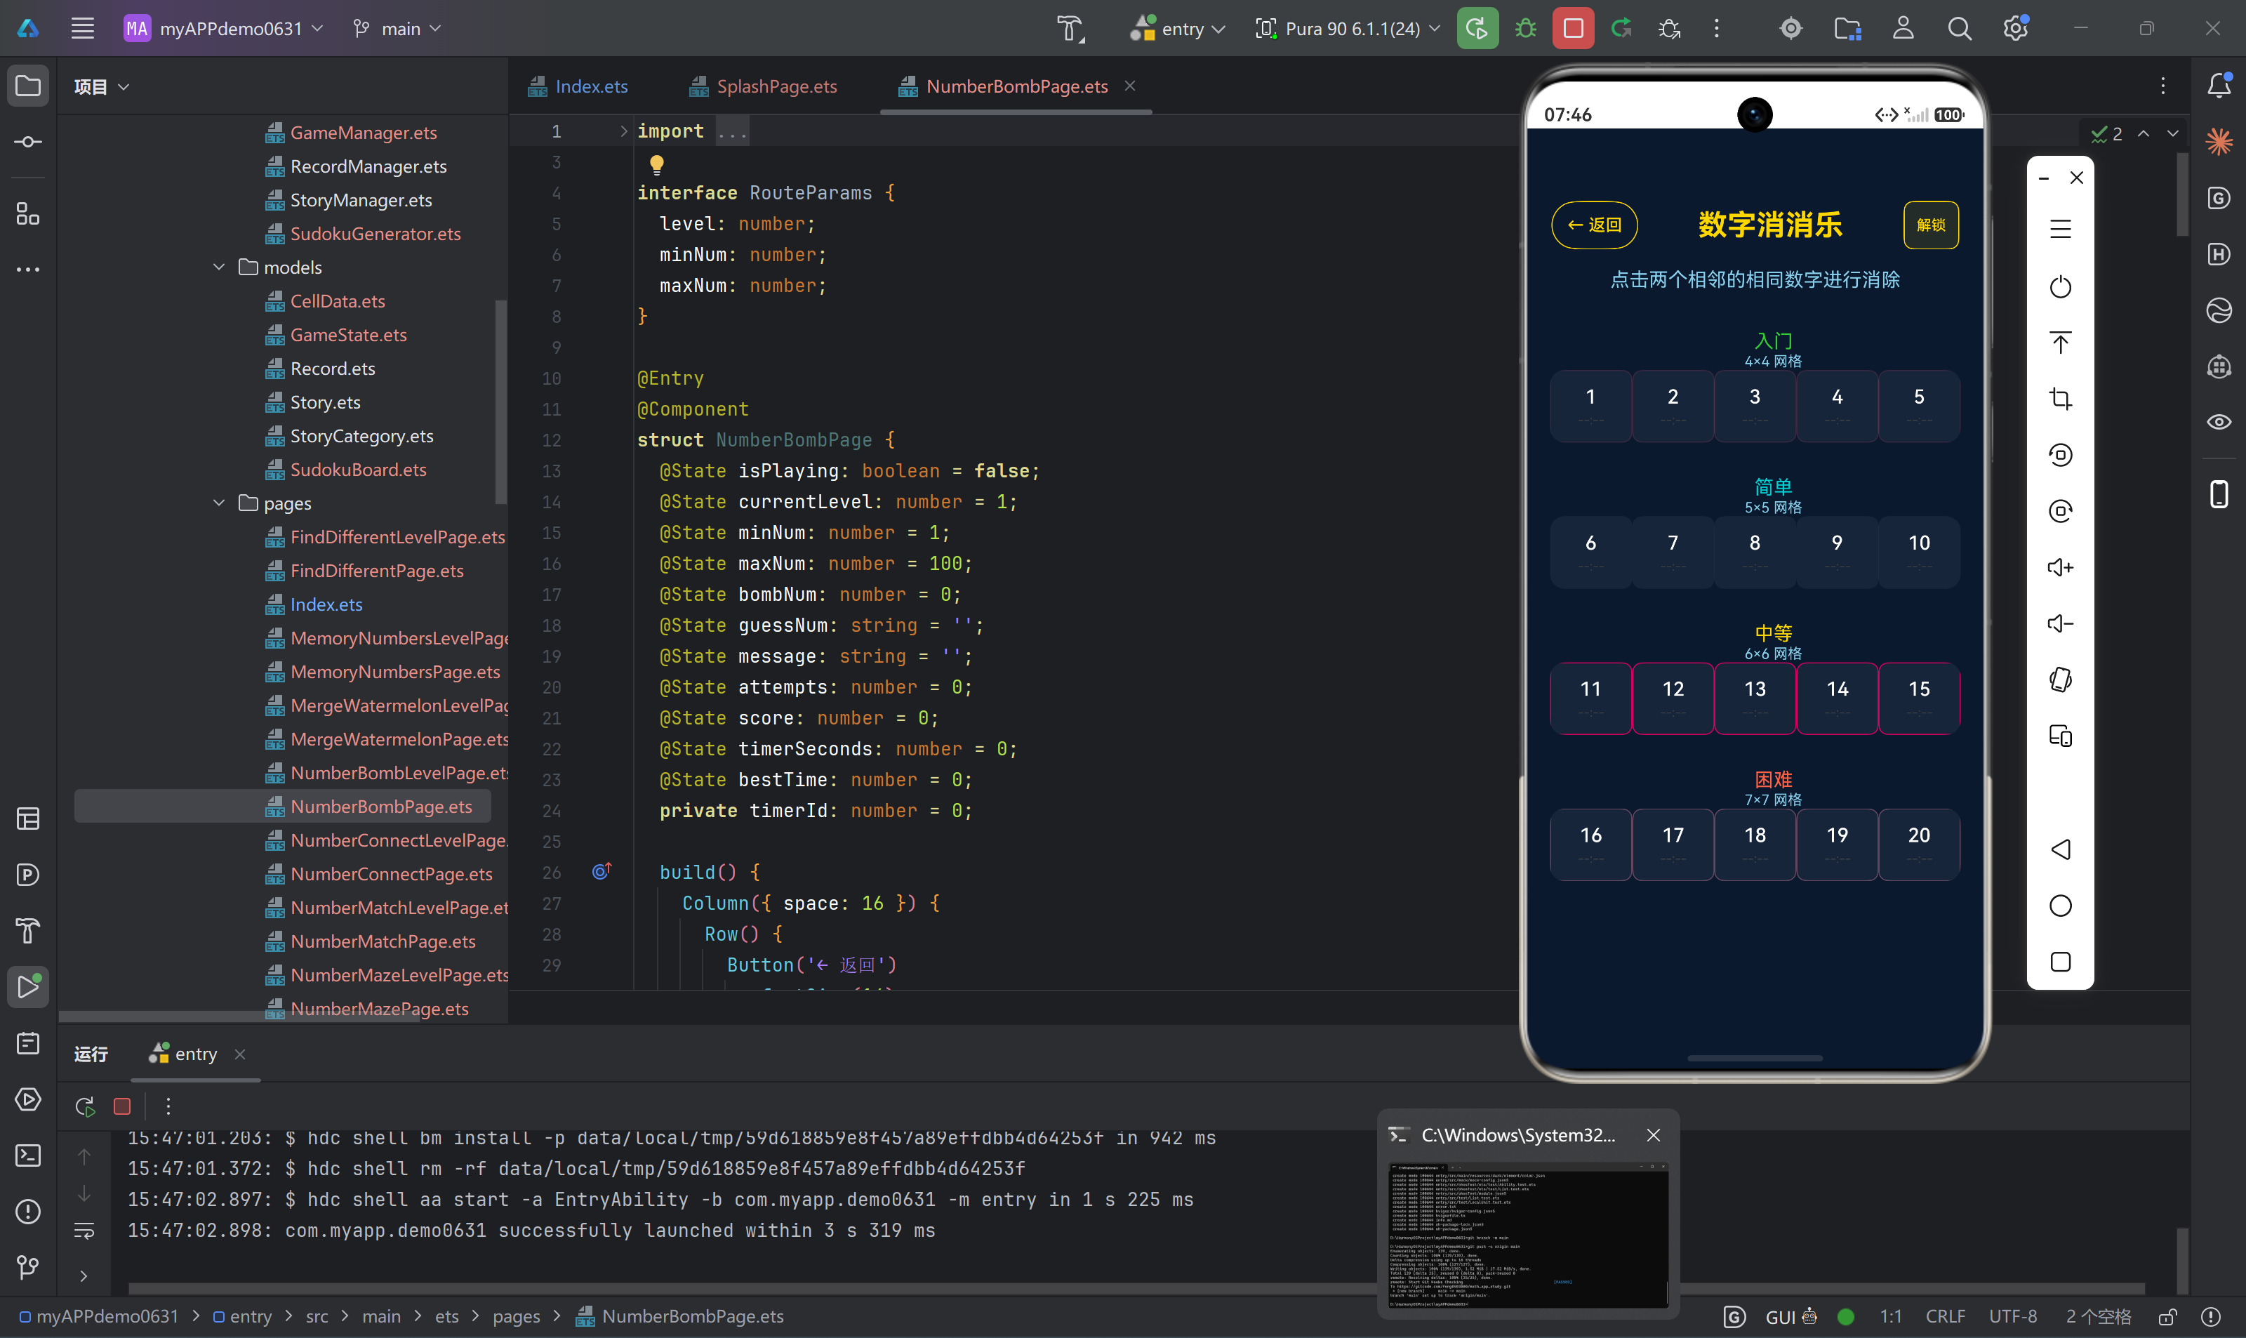Open the entry run configuration dropdown
The image size is (2246, 1338).
(x=1179, y=29)
